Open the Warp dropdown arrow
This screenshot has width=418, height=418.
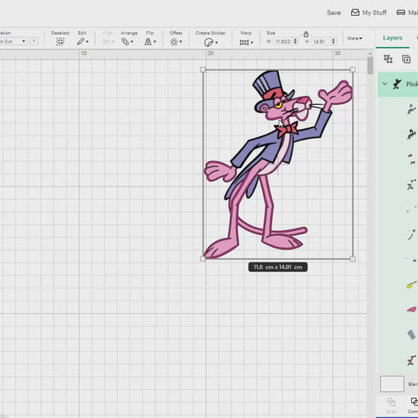[x=252, y=43]
